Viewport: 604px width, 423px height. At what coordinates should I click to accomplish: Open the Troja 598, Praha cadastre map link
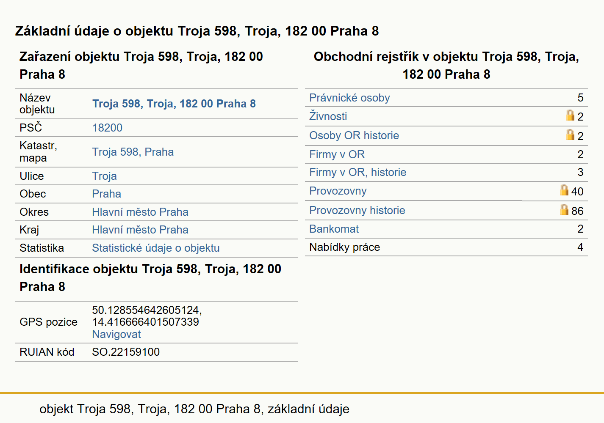[133, 152]
